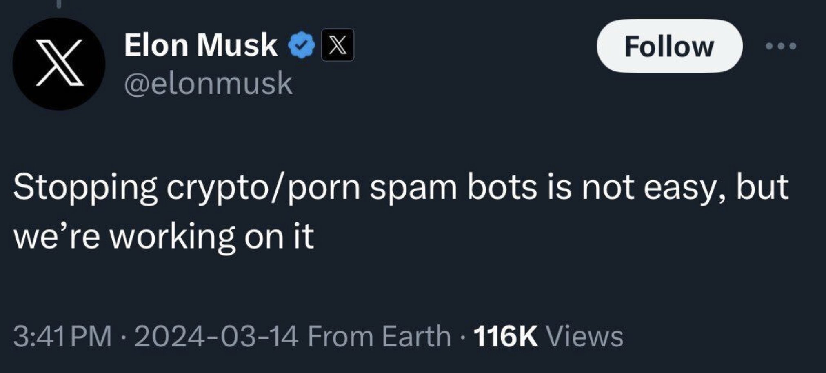The height and width of the screenshot is (373, 826).
Task: Click the thread connector line above the avatar
Action: coord(59,4)
